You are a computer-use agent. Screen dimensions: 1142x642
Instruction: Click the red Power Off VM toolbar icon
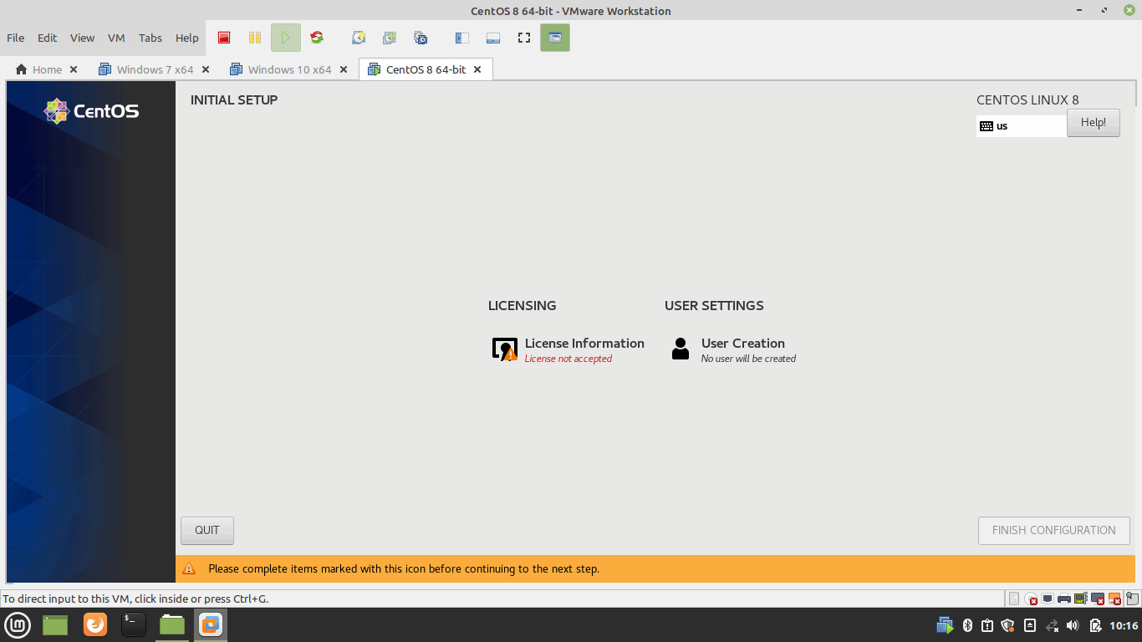tap(224, 38)
